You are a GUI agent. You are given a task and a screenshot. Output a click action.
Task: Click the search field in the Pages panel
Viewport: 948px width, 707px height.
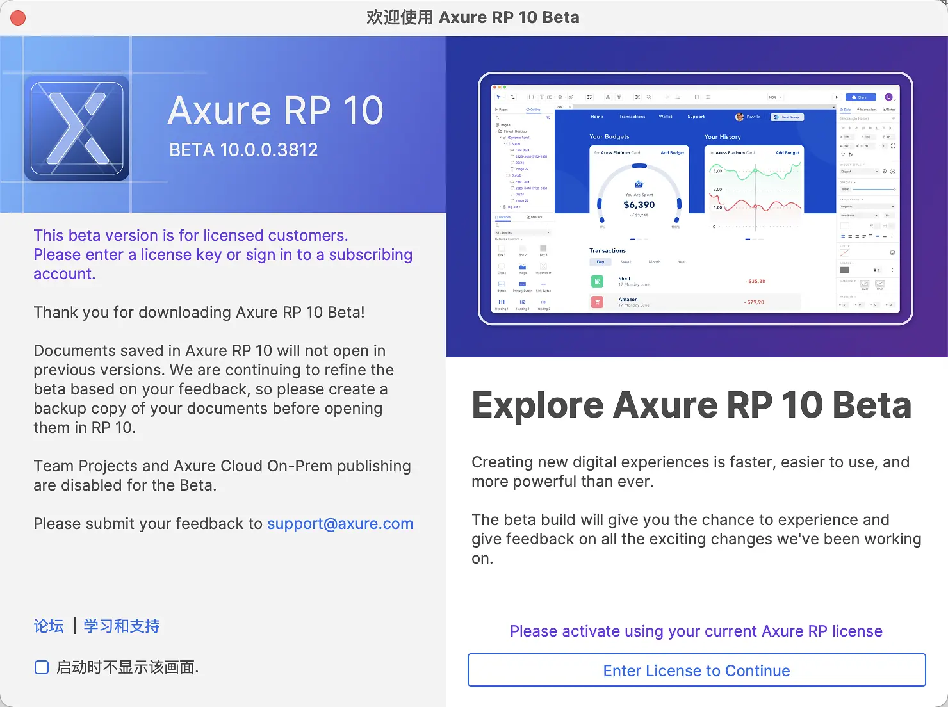[512, 118]
